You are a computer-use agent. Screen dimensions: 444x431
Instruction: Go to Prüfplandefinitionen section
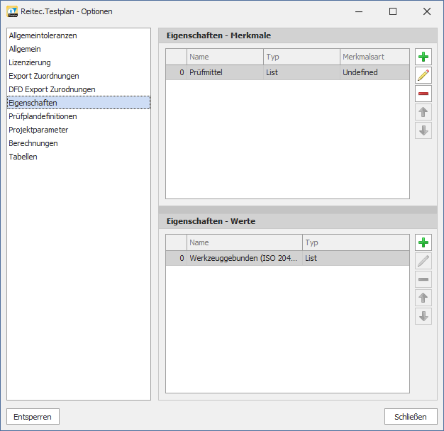click(43, 116)
